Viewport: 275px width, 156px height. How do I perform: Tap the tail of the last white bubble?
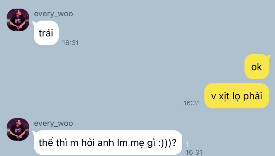(x=34, y=132)
